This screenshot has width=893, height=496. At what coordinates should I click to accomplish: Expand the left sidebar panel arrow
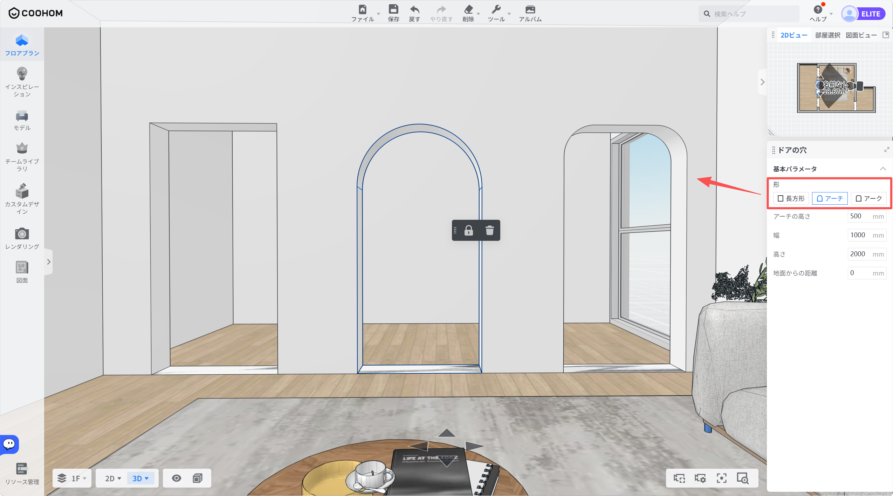[49, 262]
